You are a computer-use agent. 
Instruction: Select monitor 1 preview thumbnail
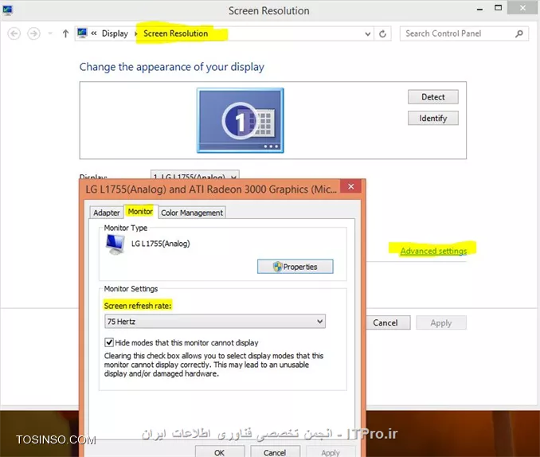coord(240,120)
